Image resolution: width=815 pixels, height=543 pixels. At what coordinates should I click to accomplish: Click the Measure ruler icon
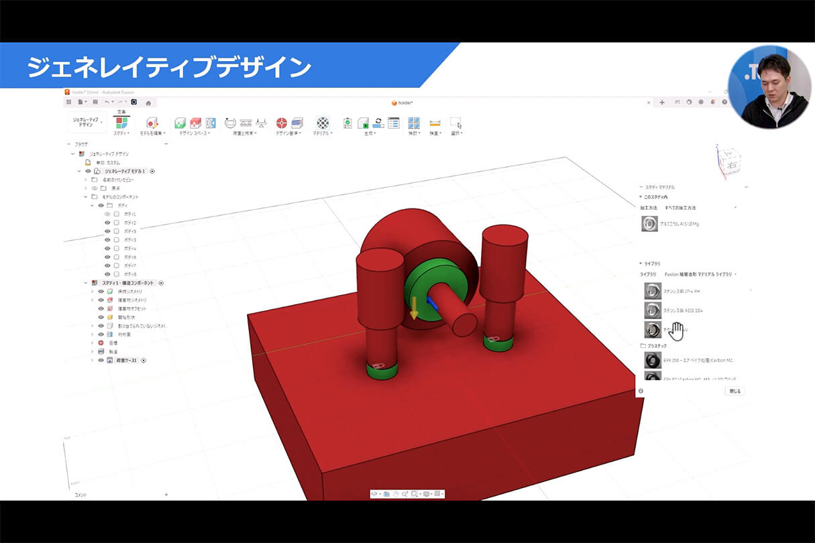coord(435,123)
